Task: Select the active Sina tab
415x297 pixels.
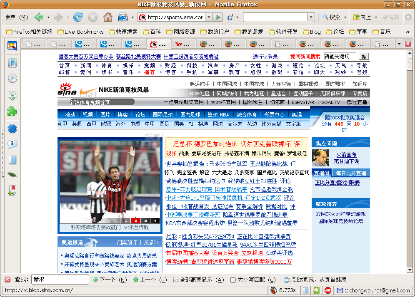Action: click(x=159, y=44)
